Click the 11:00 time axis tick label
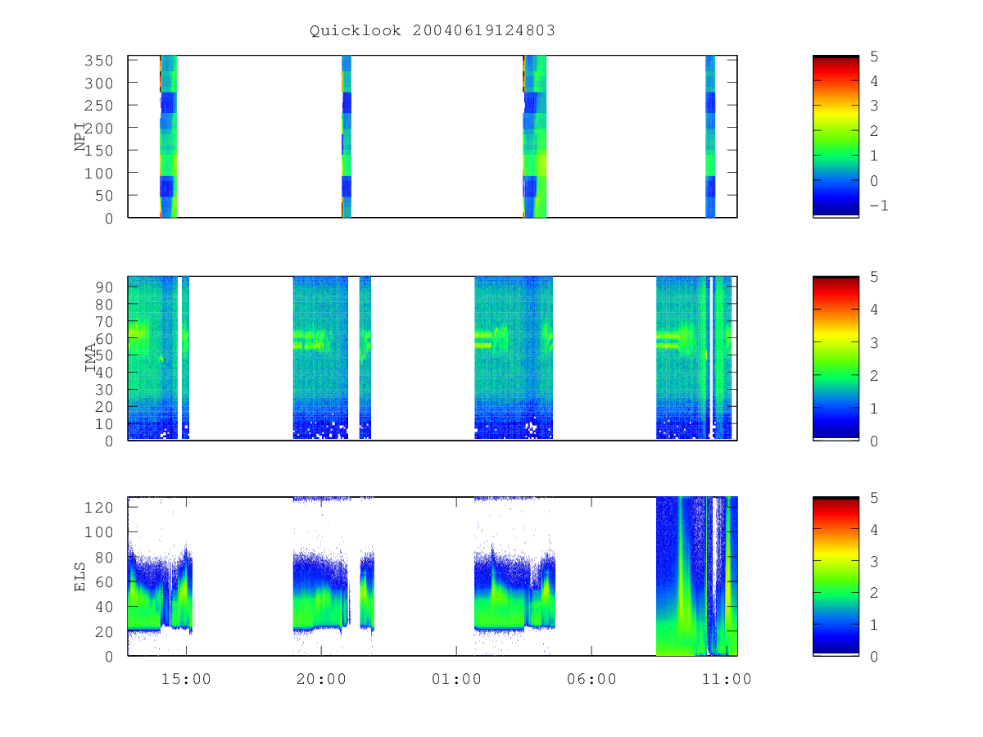 coord(727,679)
